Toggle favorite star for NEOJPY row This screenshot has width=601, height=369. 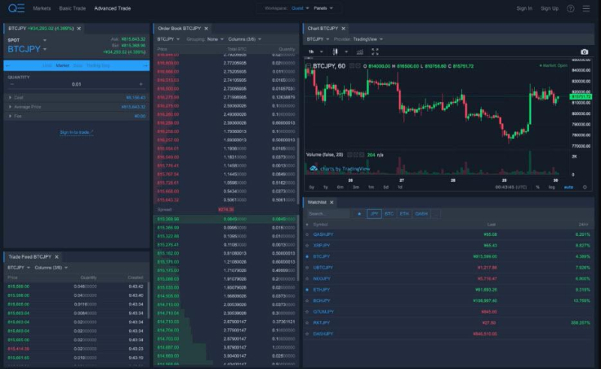[307, 279]
